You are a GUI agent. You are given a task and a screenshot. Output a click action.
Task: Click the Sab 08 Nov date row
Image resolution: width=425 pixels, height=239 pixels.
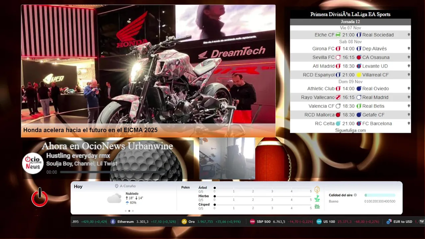pos(350,42)
